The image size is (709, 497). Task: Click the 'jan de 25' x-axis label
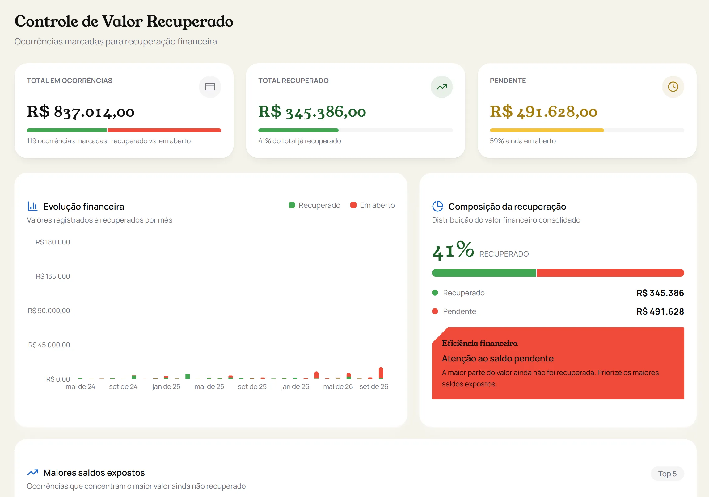pyautogui.click(x=166, y=386)
